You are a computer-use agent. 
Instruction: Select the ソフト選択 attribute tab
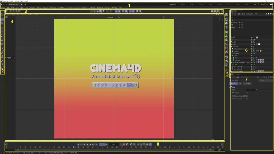click(247, 84)
